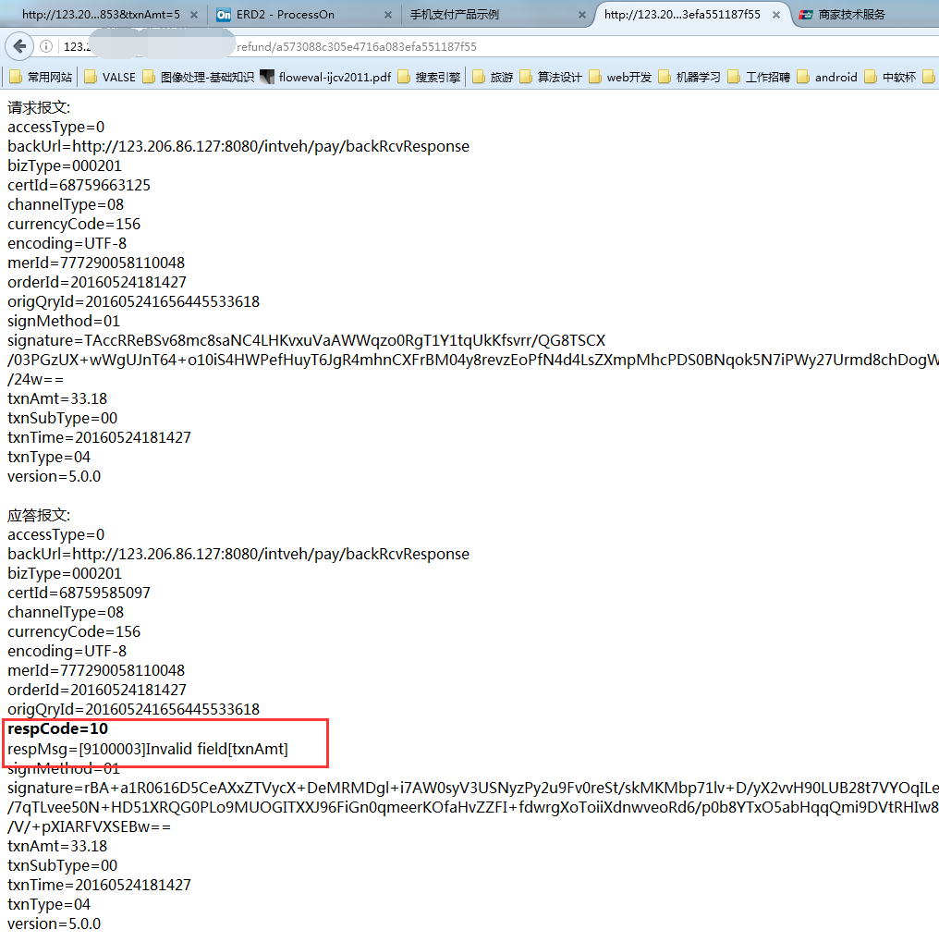
Task: Open the 工作招聘 bookmark folder
Action: coord(759,77)
